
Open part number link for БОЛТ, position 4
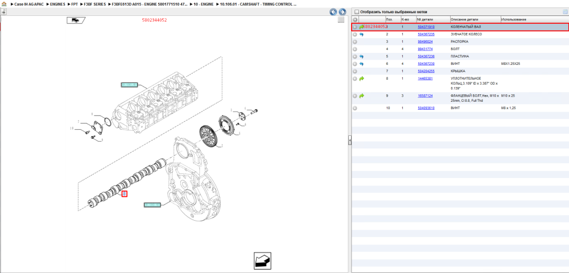point(426,49)
